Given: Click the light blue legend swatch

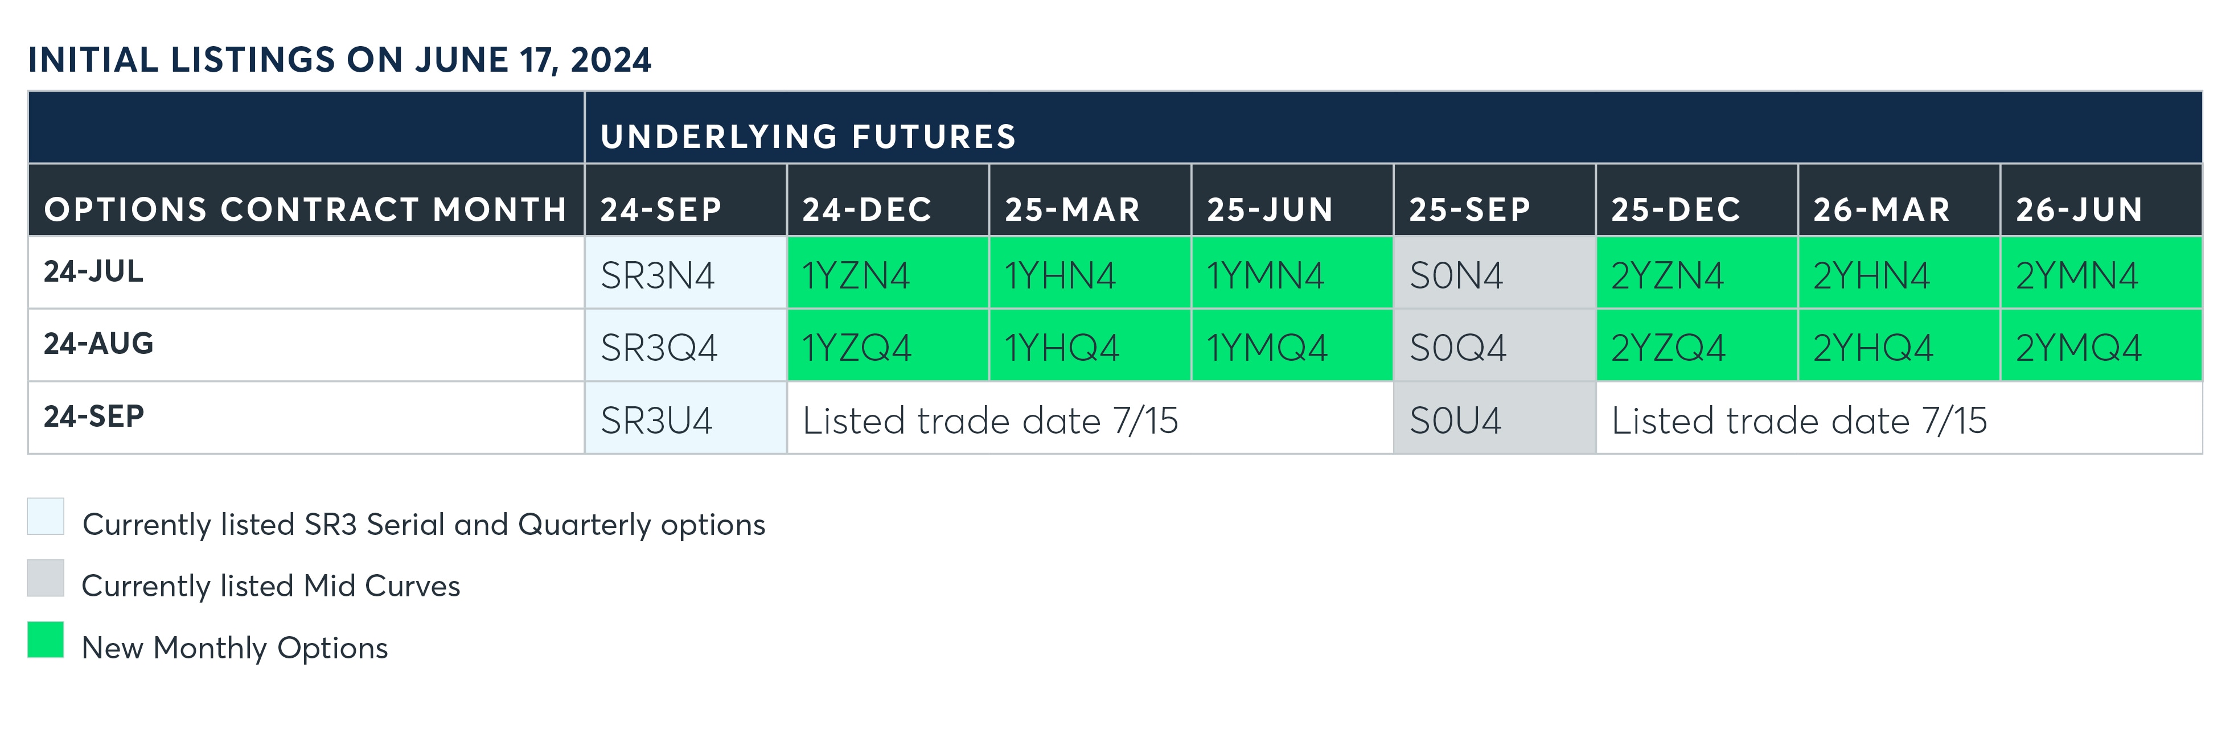Looking at the screenshot, I should point(46,516).
